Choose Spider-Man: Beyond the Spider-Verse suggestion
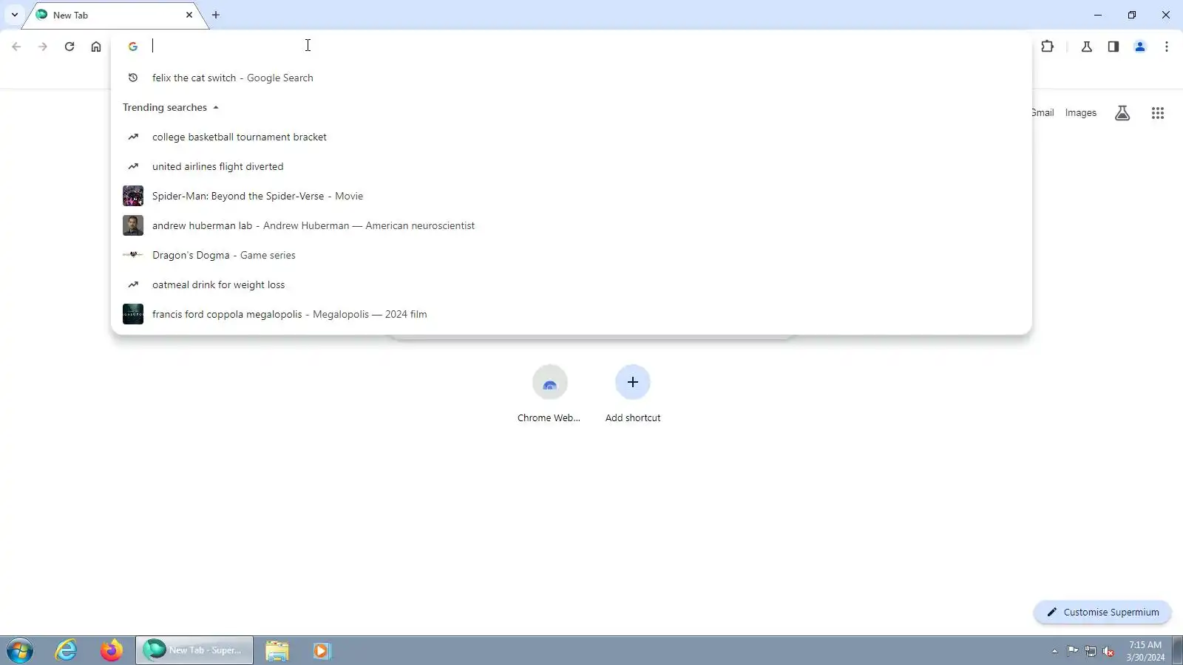This screenshot has width=1183, height=665. 571,196
